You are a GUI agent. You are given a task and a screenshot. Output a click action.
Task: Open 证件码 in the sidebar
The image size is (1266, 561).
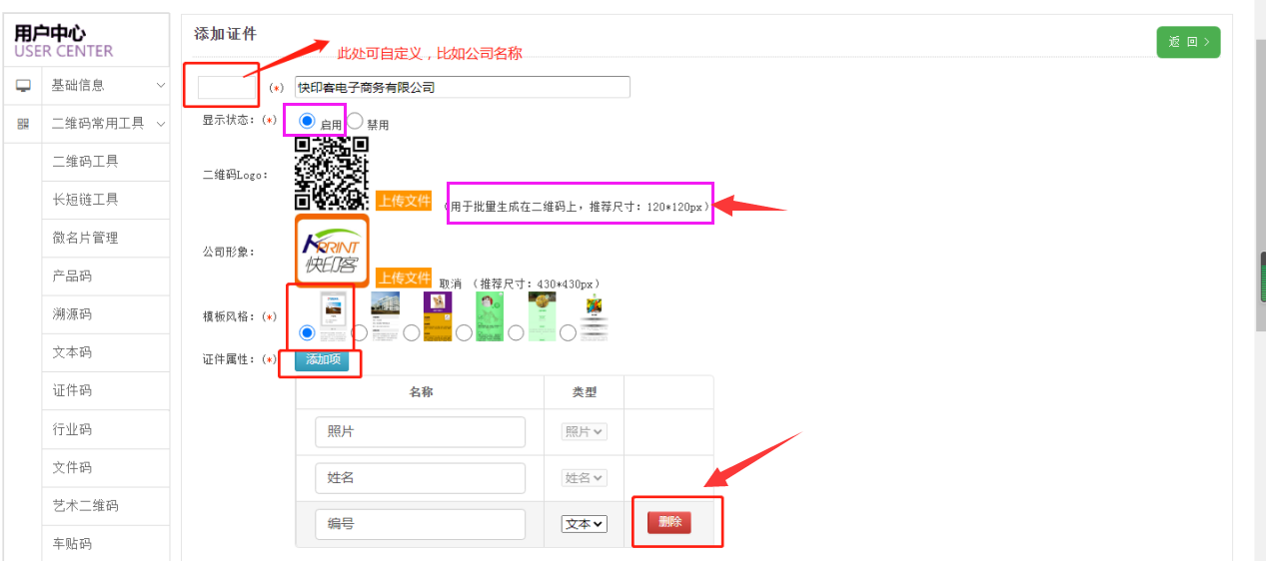click(72, 390)
